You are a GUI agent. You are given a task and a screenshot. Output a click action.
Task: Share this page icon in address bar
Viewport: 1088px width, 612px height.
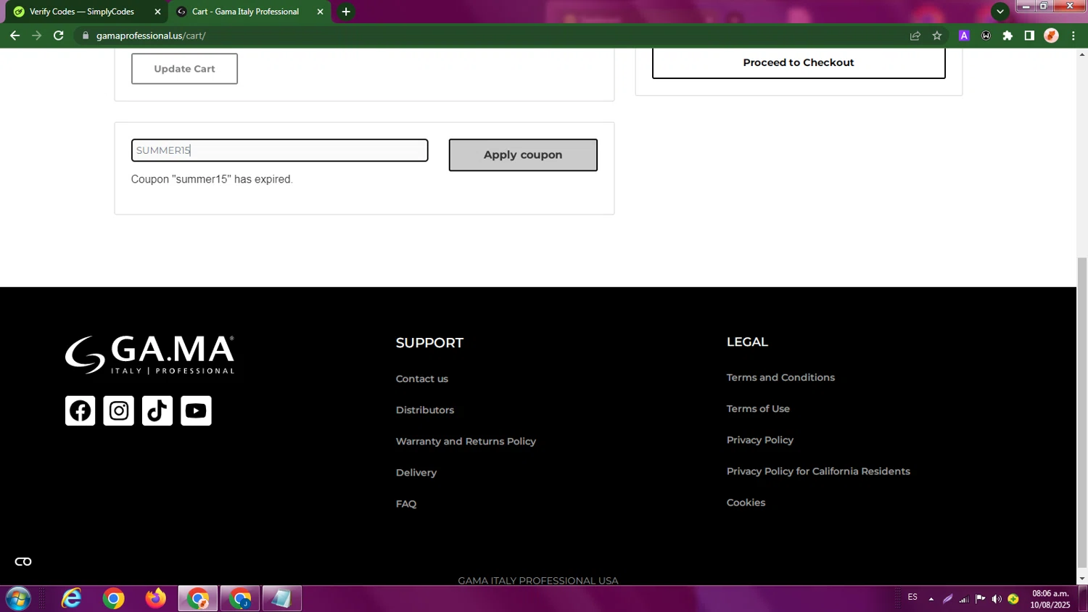coord(915,36)
